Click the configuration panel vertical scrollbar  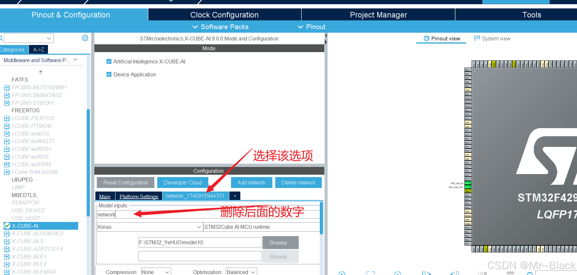[321, 218]
